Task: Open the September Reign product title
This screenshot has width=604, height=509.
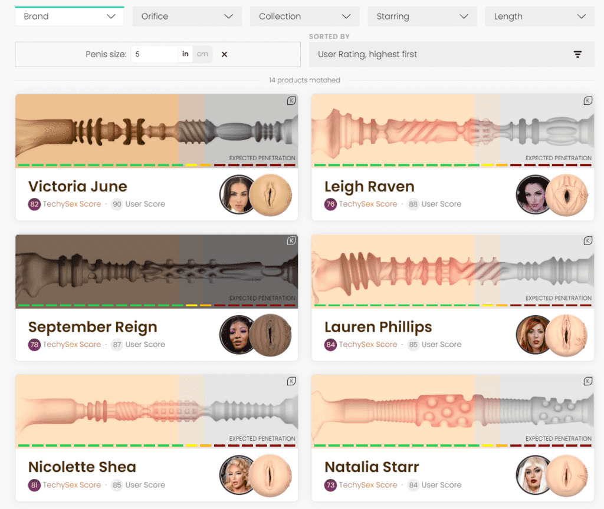Action: [93, 327]
